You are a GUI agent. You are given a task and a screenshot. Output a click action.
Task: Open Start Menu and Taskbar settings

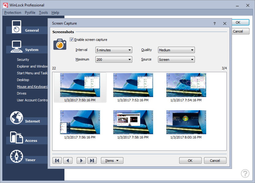pyautogui.click(x=32, y=73)
